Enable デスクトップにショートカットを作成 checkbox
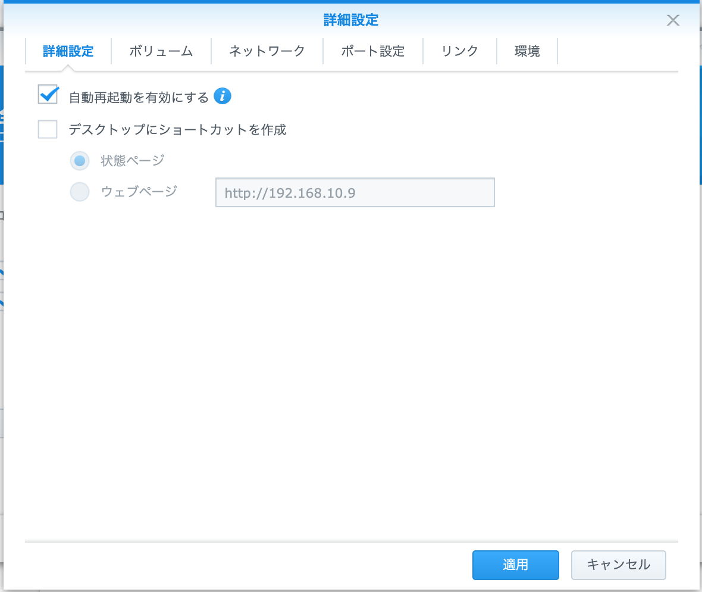Image resolution: width=702 pixels, height=592 pixels. click(x=48, y=129)
